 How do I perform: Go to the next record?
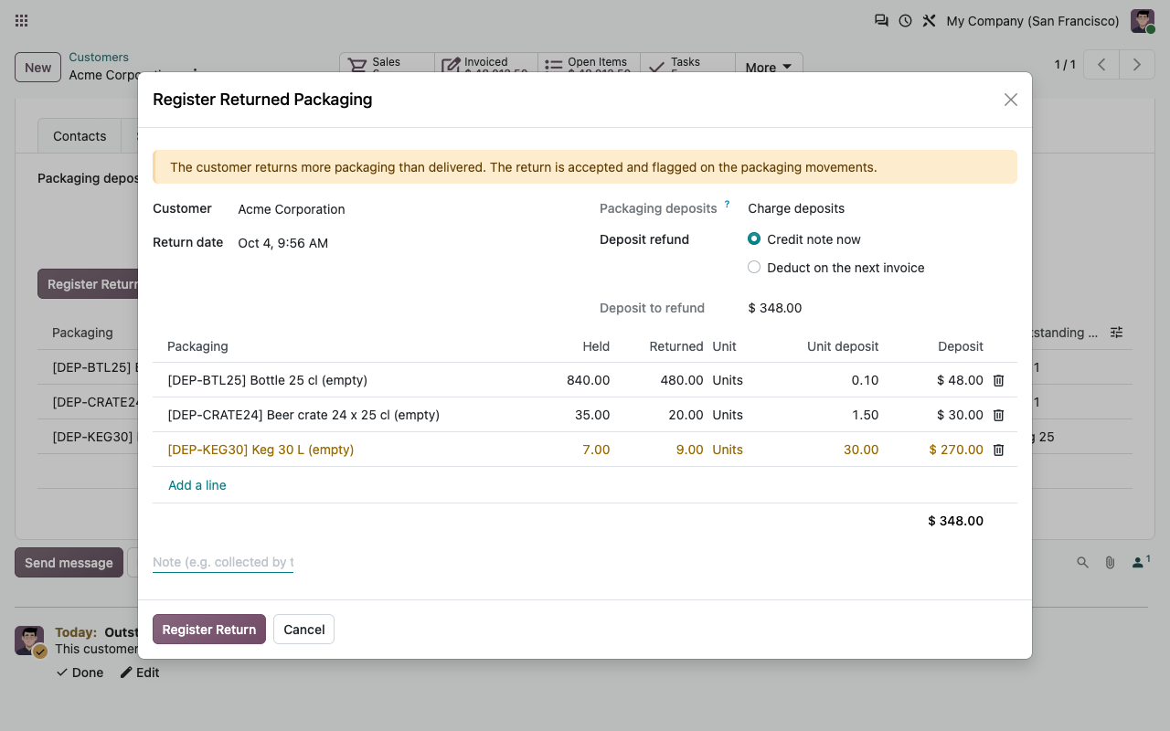[1137, 65]
